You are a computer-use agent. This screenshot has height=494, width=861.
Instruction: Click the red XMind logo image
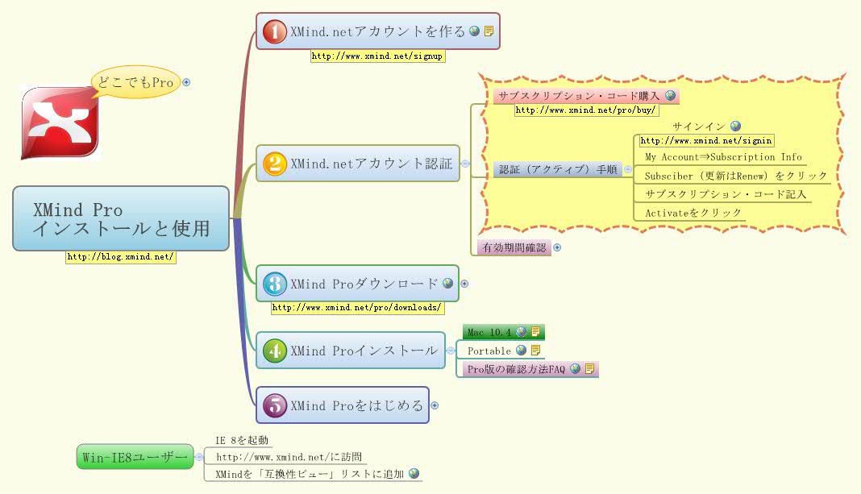58,119
